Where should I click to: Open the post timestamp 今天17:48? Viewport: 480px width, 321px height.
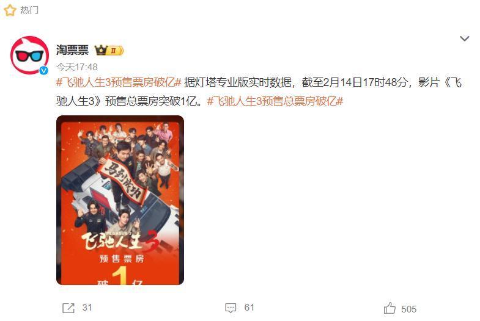coord(77,67)
